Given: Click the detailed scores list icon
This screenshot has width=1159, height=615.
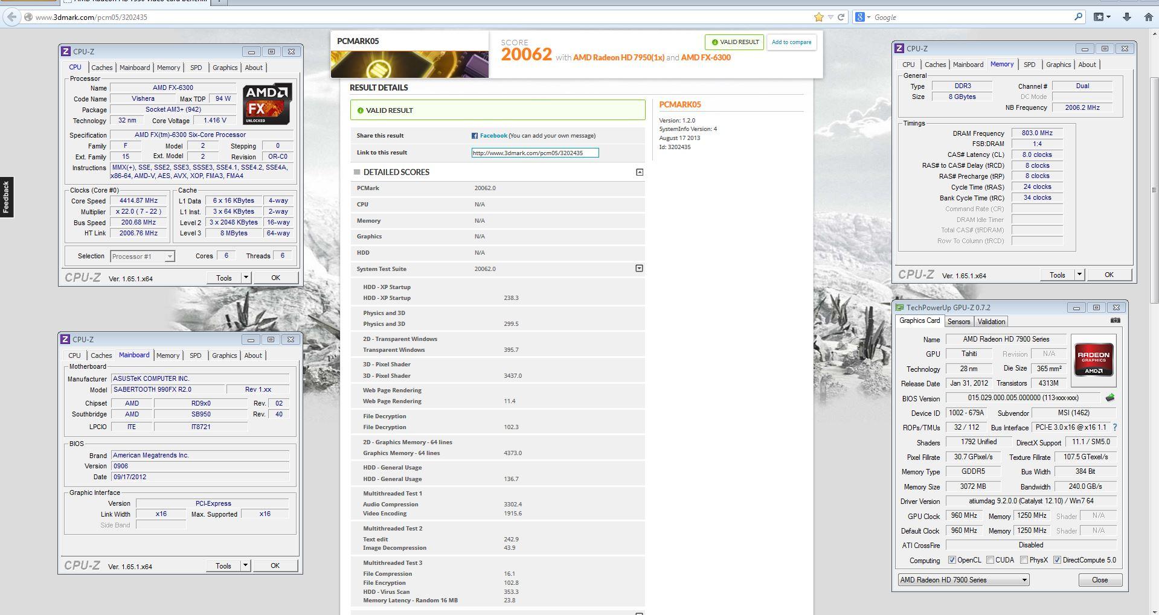Looking at the screenshot, I should click(x=357, y=172).
